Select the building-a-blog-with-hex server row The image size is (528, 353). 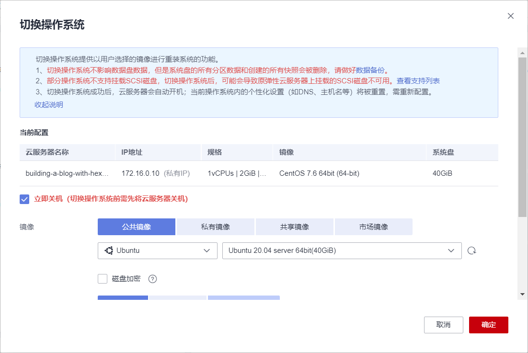tap(67, 173)
